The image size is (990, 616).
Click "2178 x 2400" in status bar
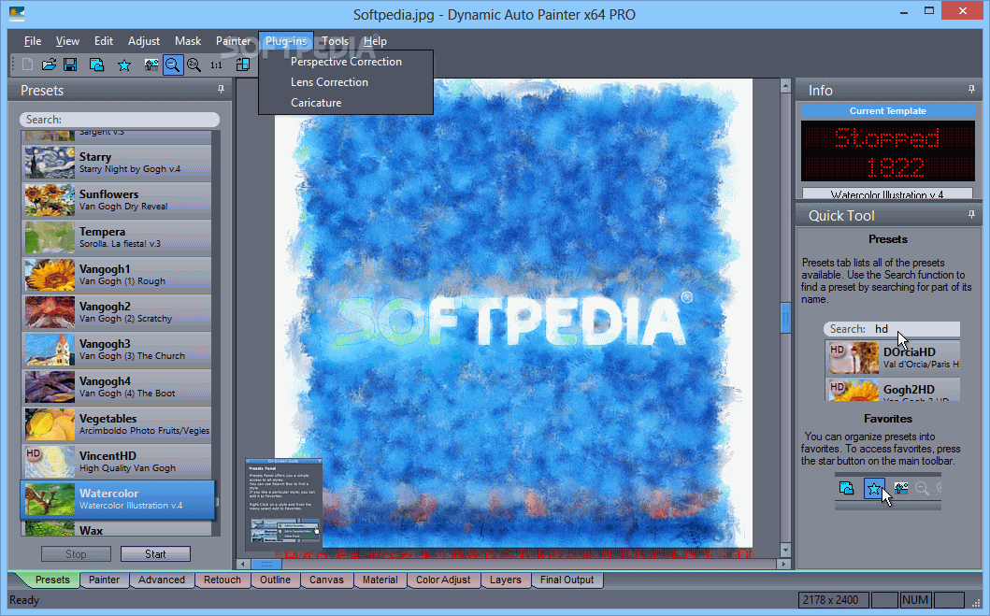click(x=831, y=599)
